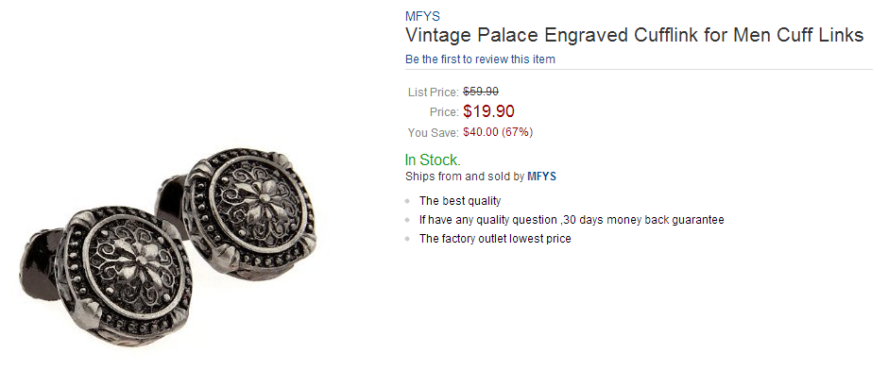Screen dimensions: 888x387
Task: Click the bold MFYS seller link after "sold by"
Action: [x=542, y=177]
